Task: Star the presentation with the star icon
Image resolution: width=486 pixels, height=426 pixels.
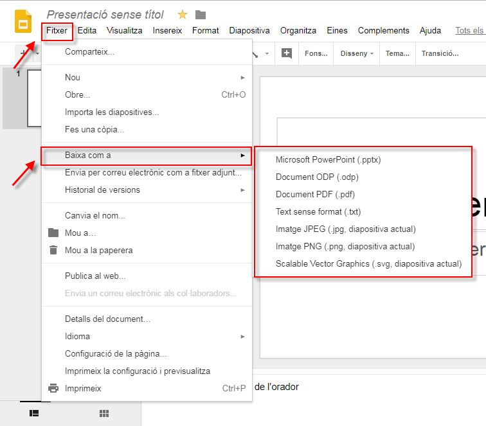Action: (183, 14)
